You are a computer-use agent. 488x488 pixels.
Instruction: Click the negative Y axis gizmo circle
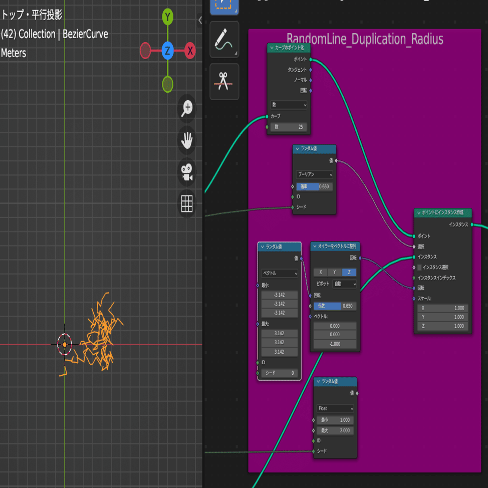168,84
